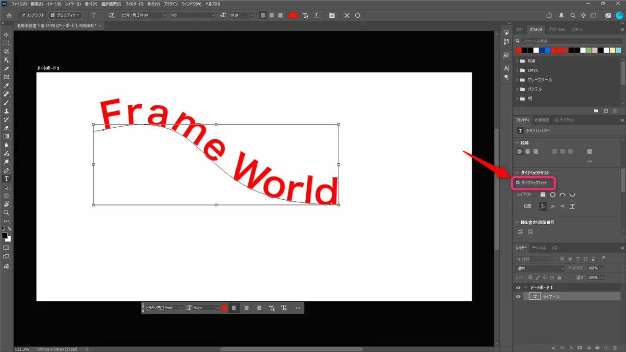This screenshot has width=626, height=352.
Task: Delete swatch with the Swatches trash icon
Action: [615, 111]
